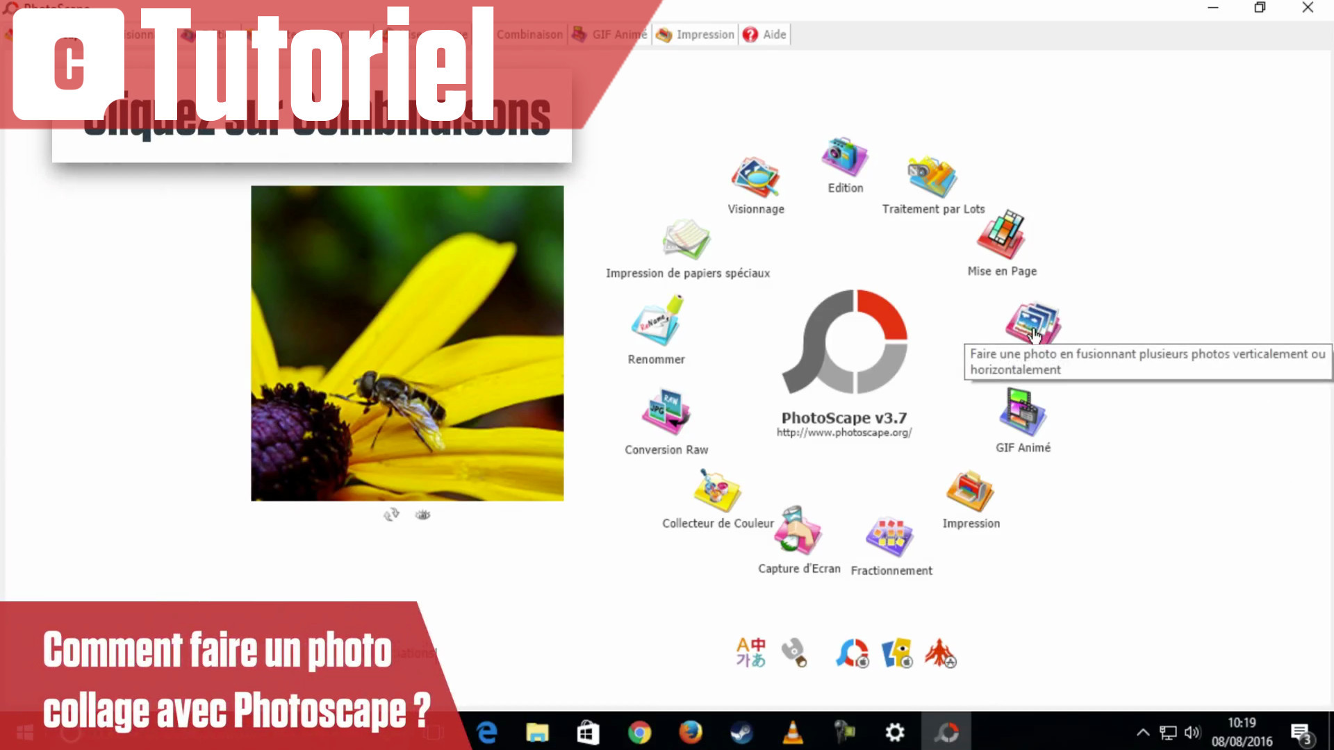
Task: Click the rotate icon below the flower photo
Action: point(391,515)
